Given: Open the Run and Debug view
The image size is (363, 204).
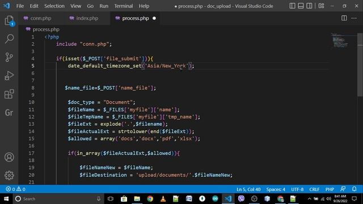Looking at the screenshot, I should 9,75.
